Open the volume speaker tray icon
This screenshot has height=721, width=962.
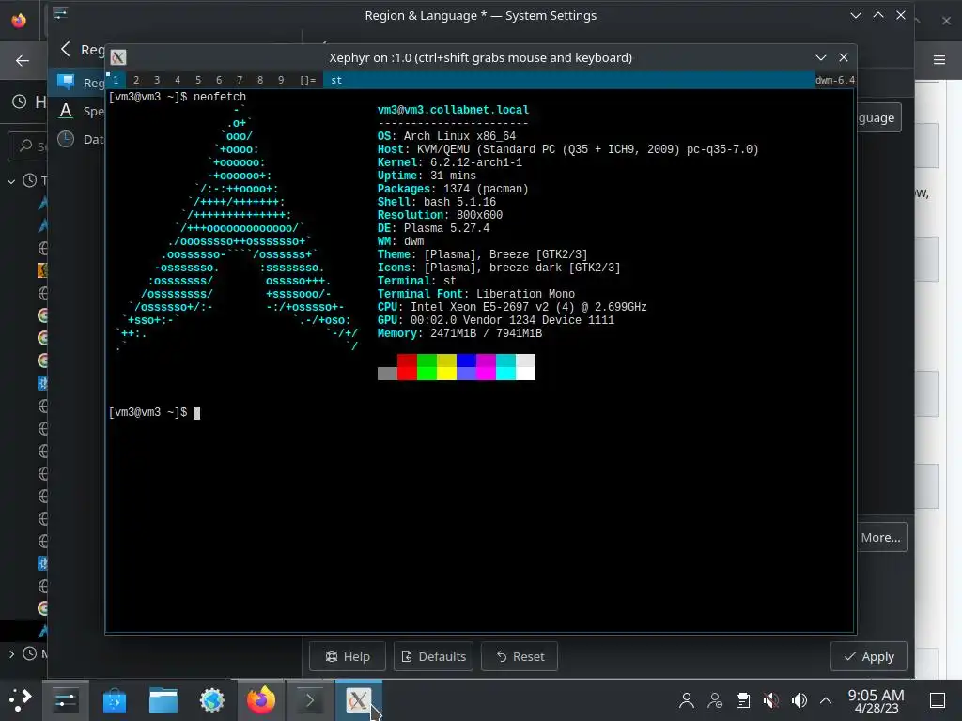click(x=799, y=700)
